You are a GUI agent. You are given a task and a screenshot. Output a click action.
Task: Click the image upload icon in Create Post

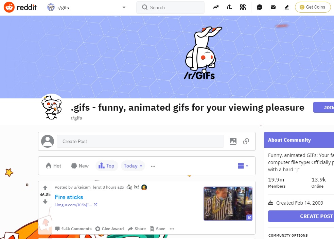233,141
